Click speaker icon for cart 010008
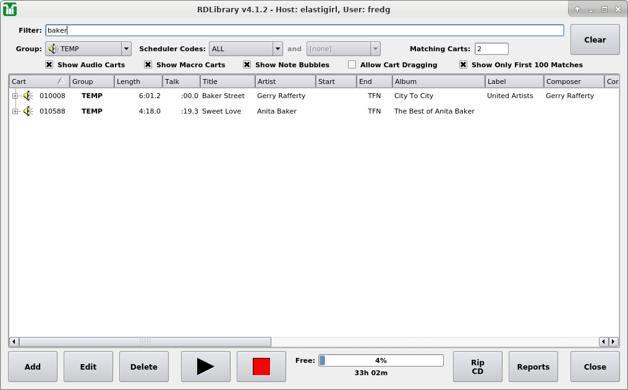 tap(28, 96)
